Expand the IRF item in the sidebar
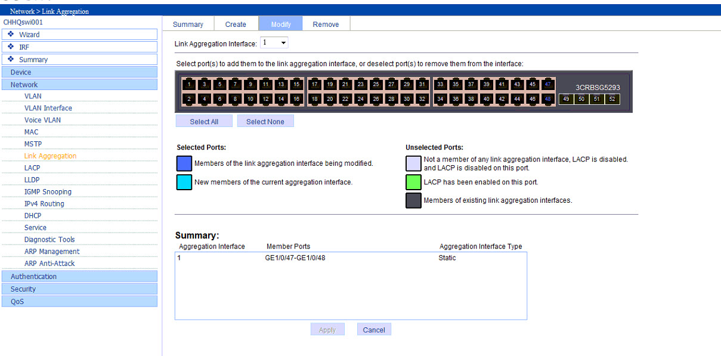 24,47
